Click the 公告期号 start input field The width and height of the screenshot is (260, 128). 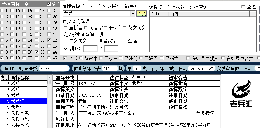91,48
